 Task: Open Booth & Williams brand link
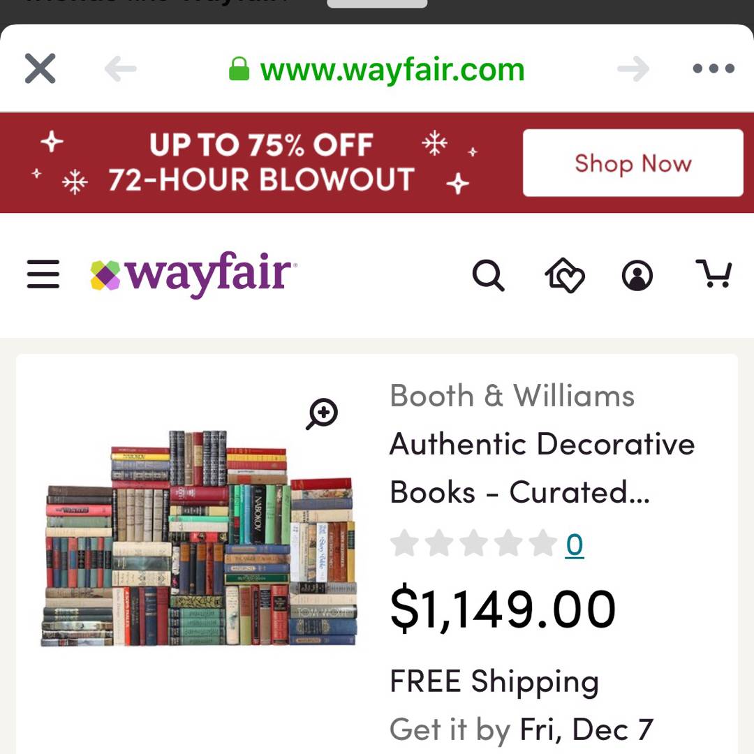point(512,396)
